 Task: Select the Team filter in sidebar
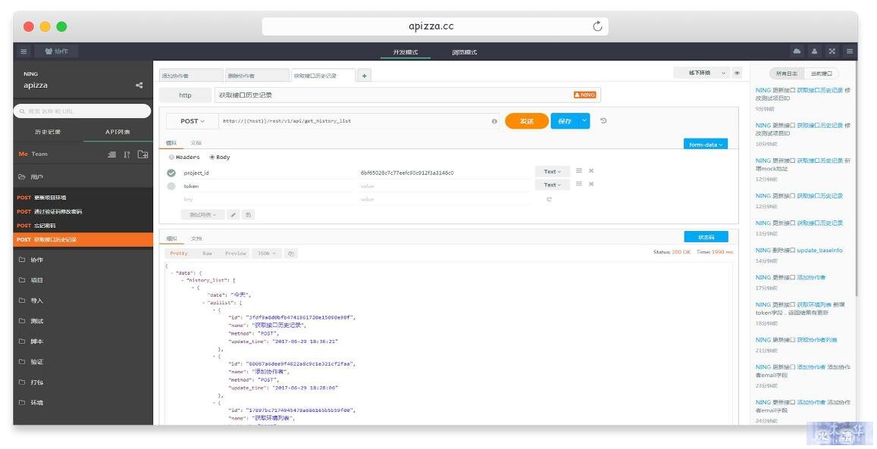click(39, 154)
